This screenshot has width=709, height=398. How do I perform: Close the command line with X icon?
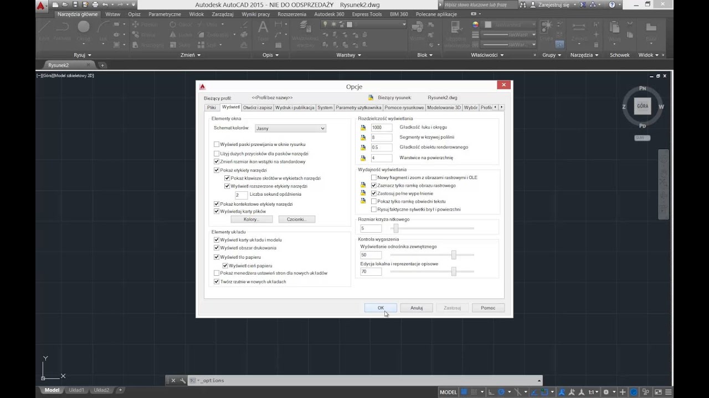point(173,380)
